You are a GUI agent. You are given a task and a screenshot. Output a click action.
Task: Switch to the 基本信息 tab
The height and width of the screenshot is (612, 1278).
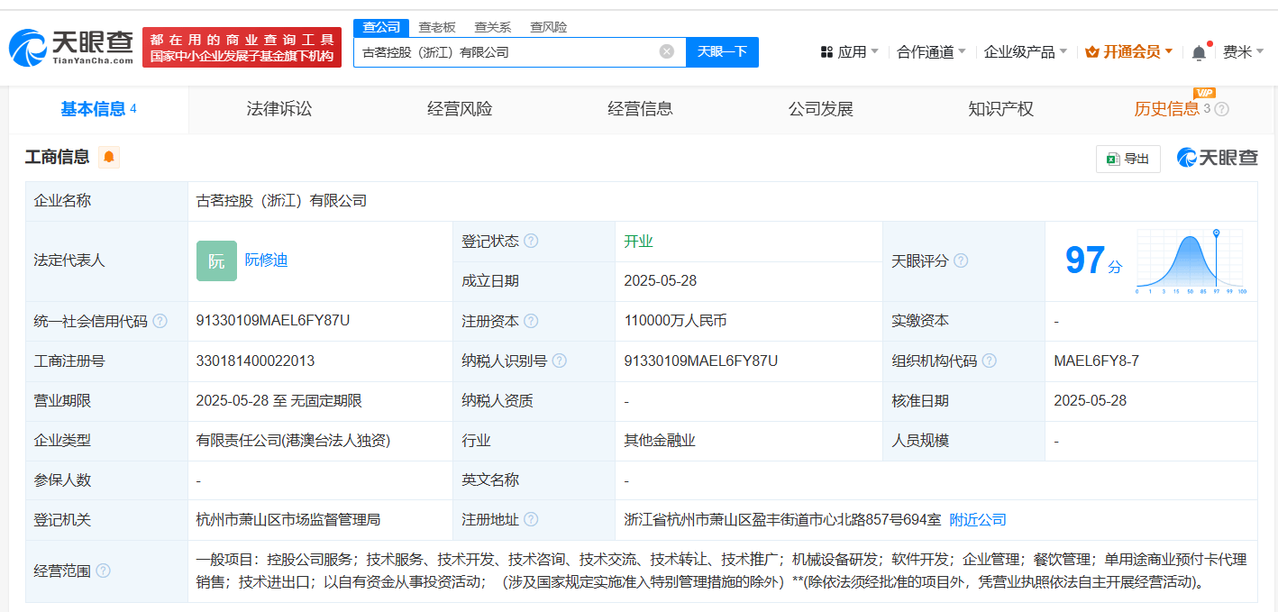click(x=98, y=109)
